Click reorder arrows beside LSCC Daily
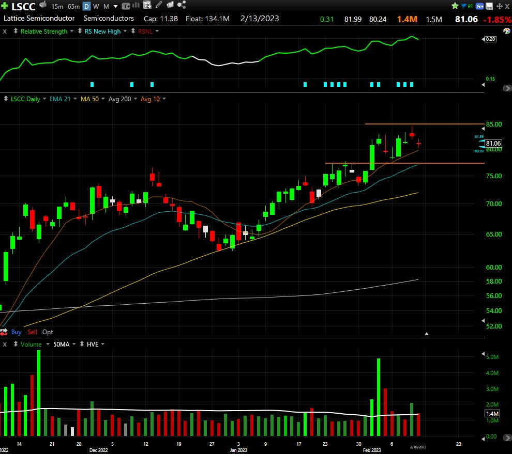The height and width of the screenshot is (454, 512). pyautogui.click(x=6, y=99)
